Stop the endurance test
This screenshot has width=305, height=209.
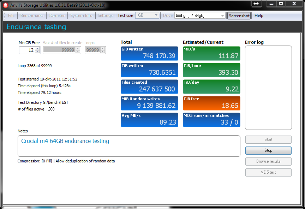(268, 150)
